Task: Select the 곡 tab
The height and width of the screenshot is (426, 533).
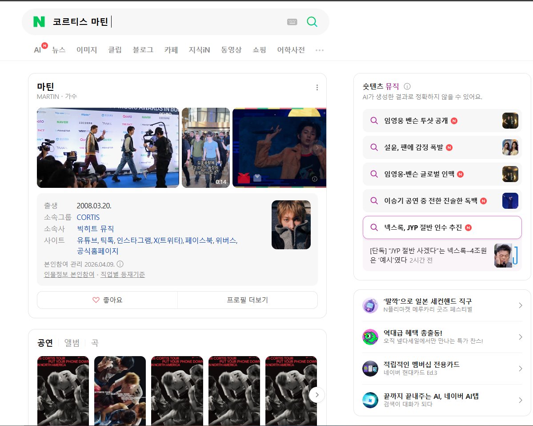Action: coord(95,343)
